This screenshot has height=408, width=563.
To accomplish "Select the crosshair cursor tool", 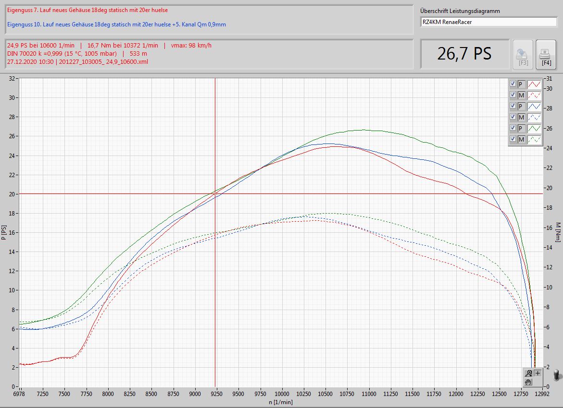I will coord(537,373).
